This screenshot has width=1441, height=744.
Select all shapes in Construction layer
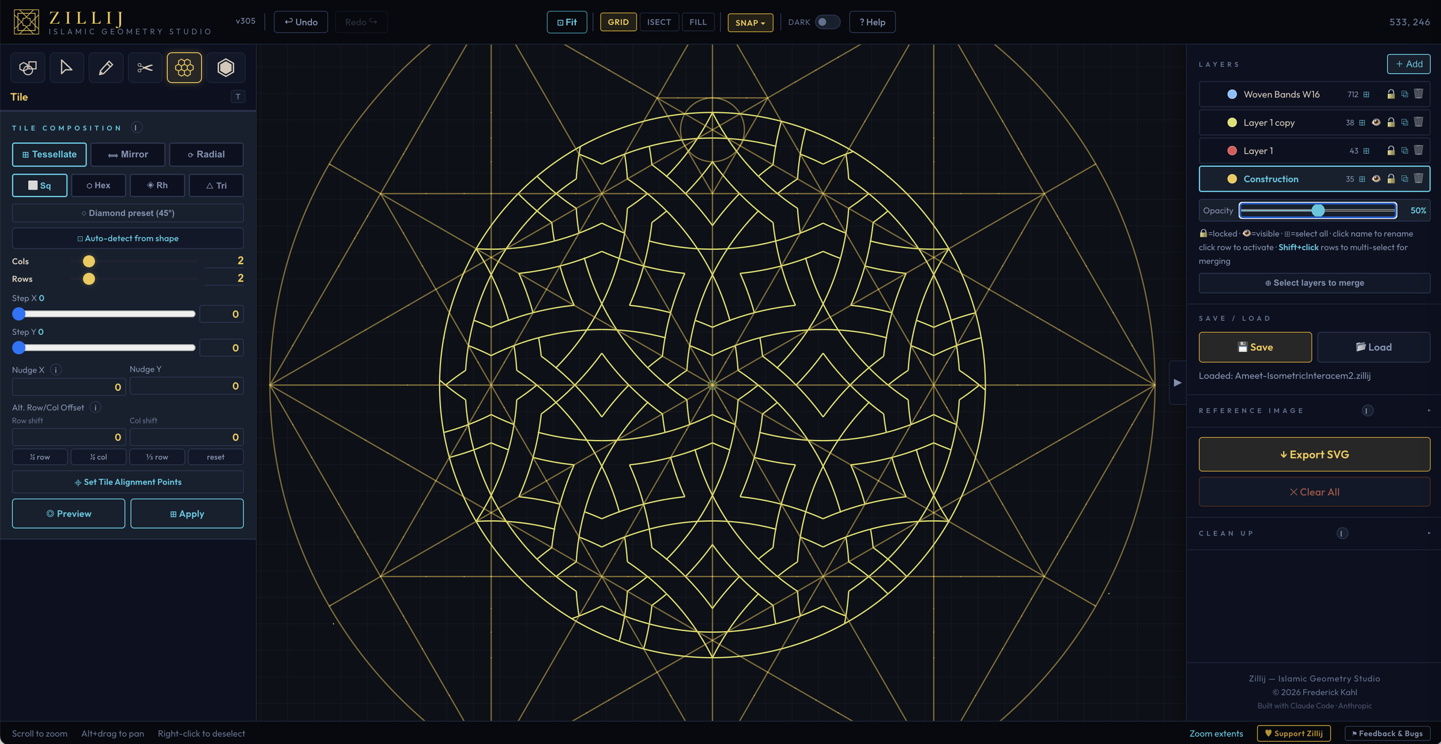(1362, 179)
